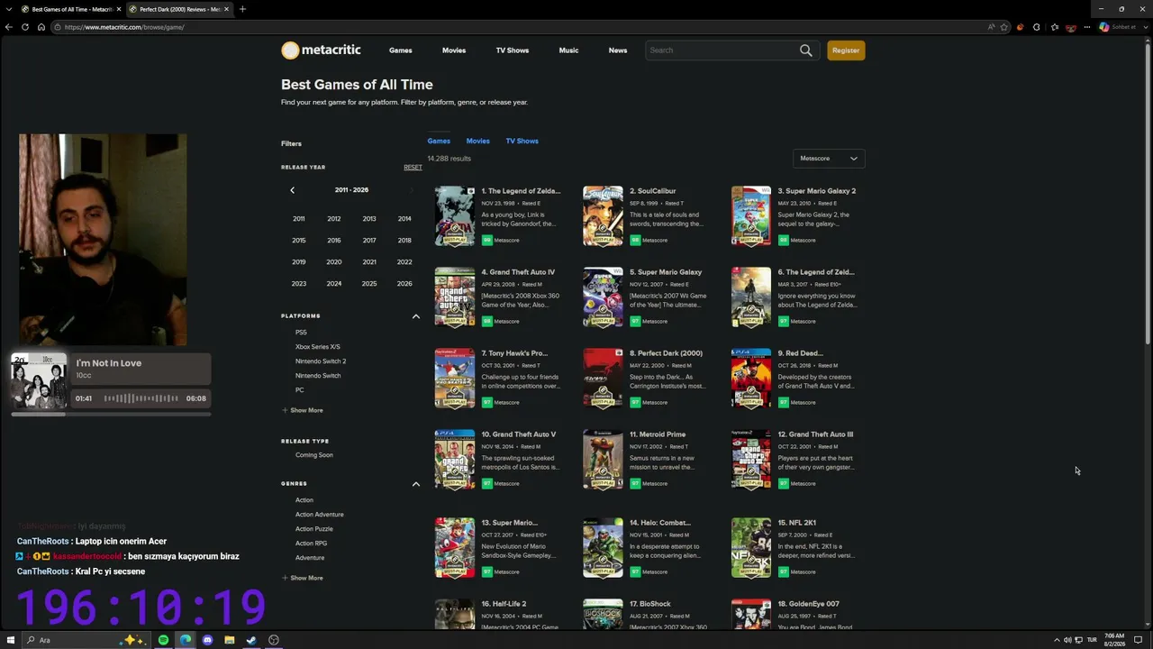
Task: Expand Show More under Genres
Action: pos(303,578)
